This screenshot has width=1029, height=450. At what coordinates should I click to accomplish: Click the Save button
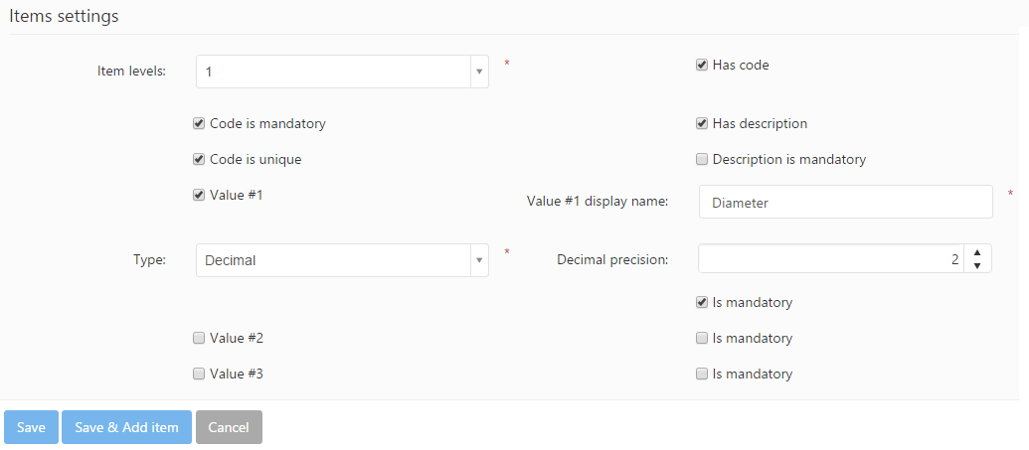click(31, 427)
